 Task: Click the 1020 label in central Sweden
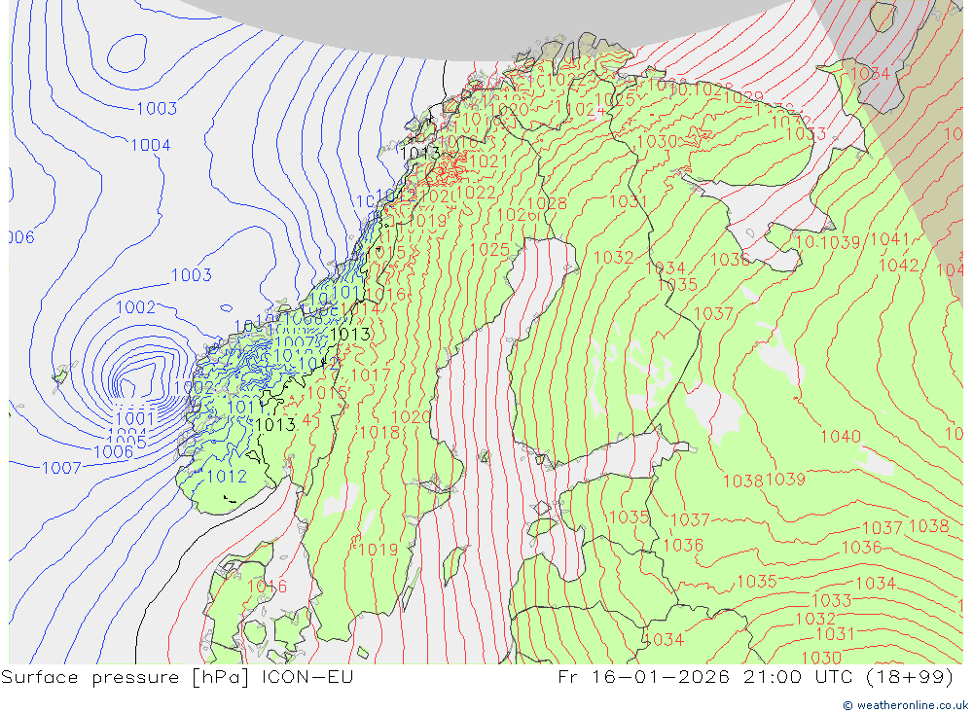(x=411, y=416)
